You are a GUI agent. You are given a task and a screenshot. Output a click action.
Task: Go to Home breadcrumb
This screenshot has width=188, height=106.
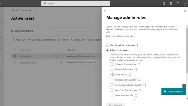point(15,10)
